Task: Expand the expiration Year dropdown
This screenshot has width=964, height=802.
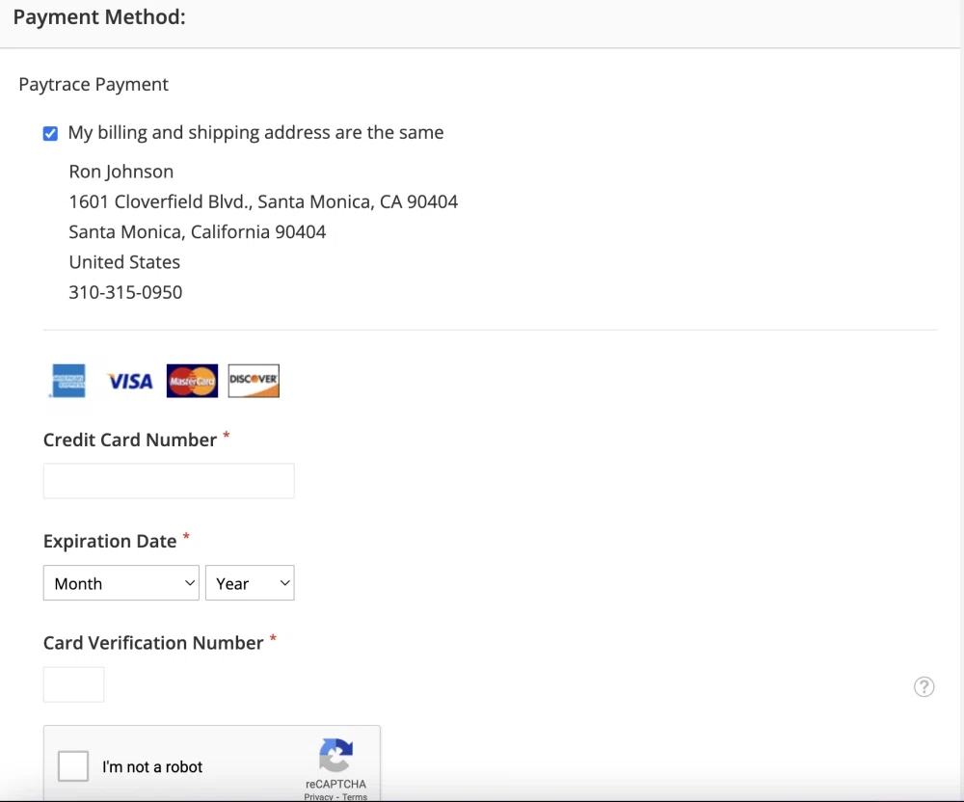Action: point(250,583)
